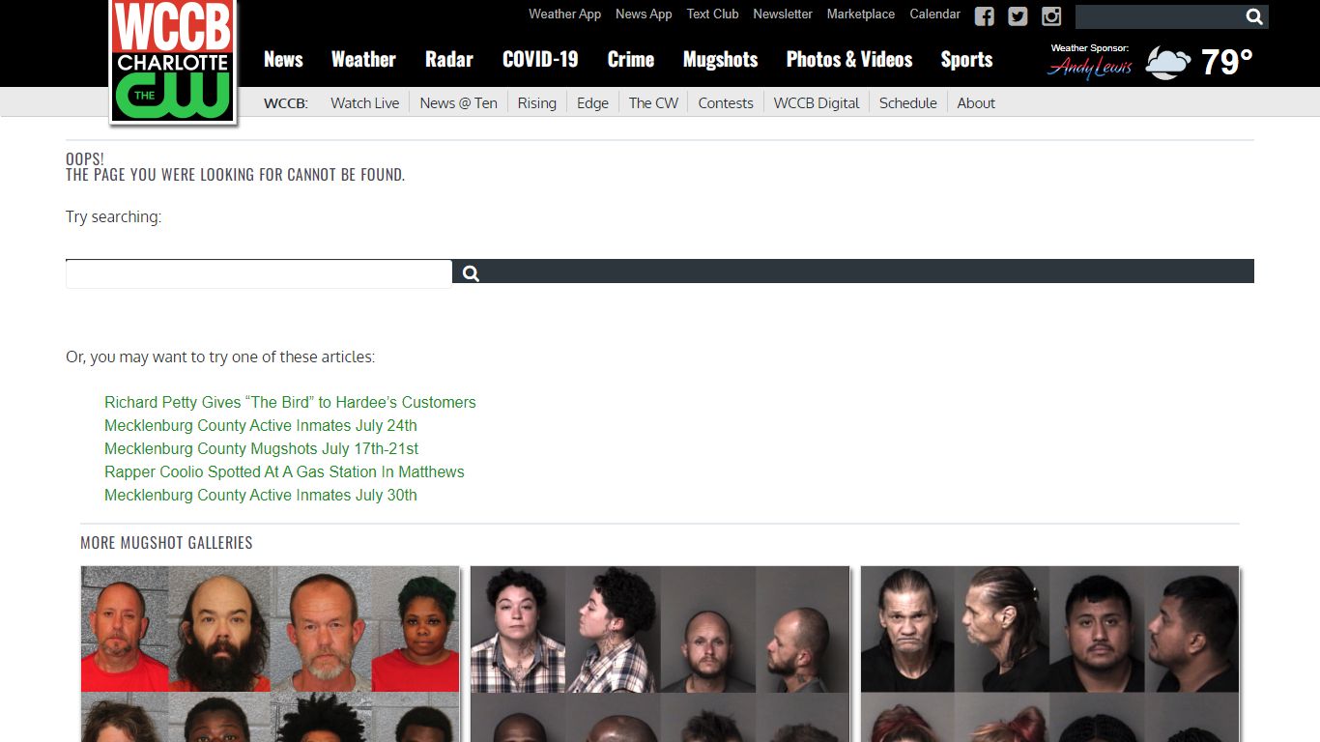Click the WCCB: sub-navigation label
The image size is (1320, 742).
[x=285, y=102]
